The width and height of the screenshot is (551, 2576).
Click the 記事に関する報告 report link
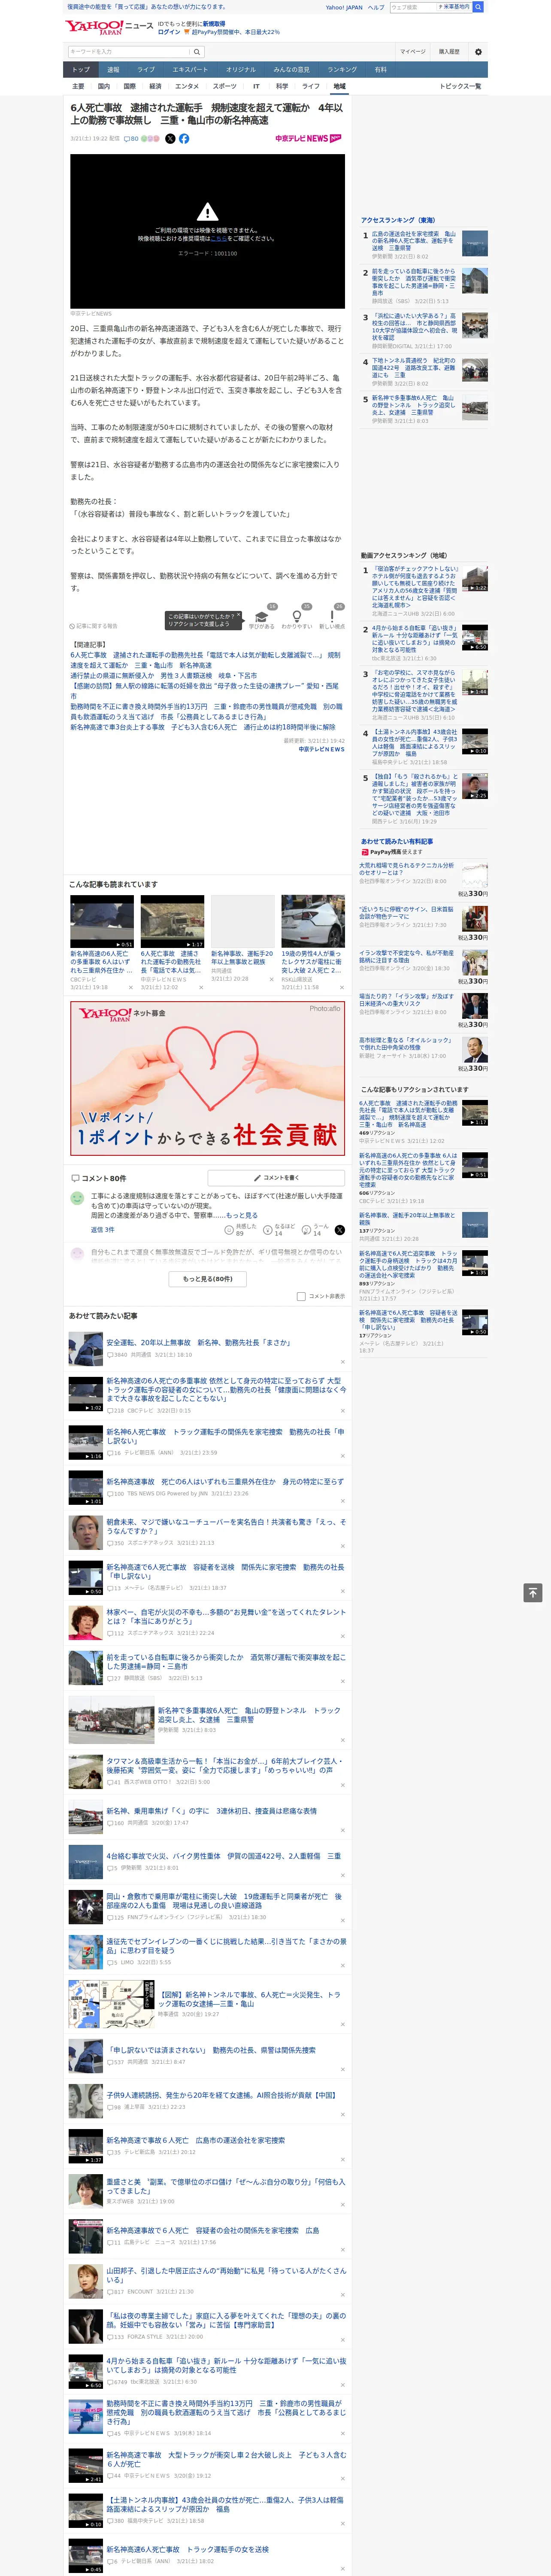(94, 626)
